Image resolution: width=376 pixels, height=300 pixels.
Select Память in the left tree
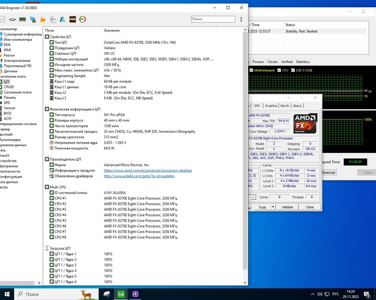tap(9, 97)
